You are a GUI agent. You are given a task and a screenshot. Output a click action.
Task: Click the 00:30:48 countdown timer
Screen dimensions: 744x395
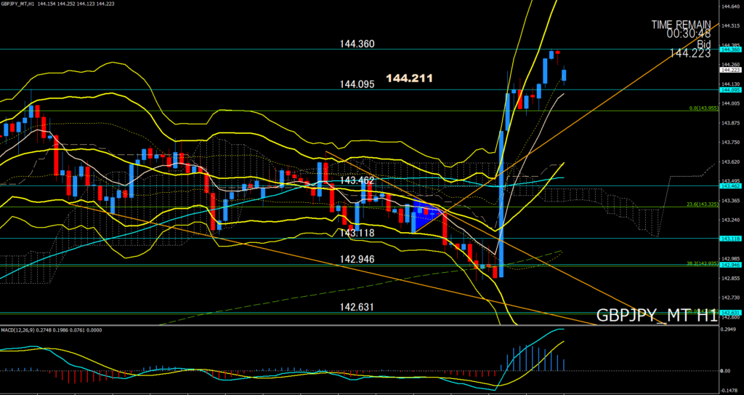[x=689, y=33]
